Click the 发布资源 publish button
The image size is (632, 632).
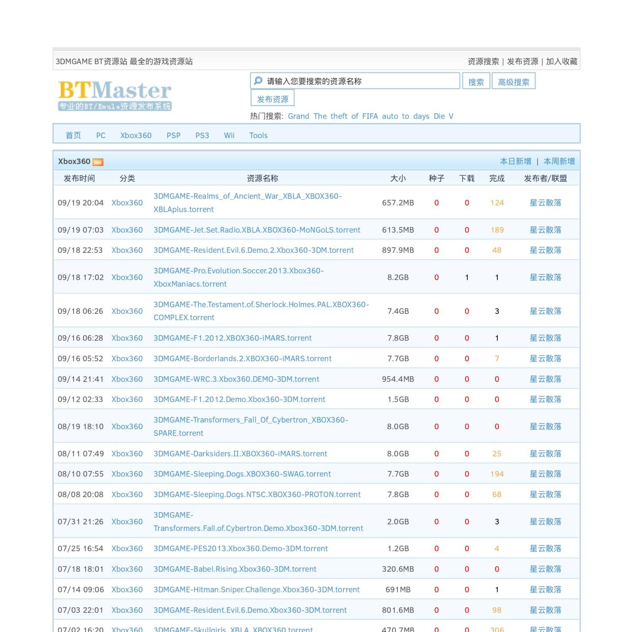click(273, 99)
